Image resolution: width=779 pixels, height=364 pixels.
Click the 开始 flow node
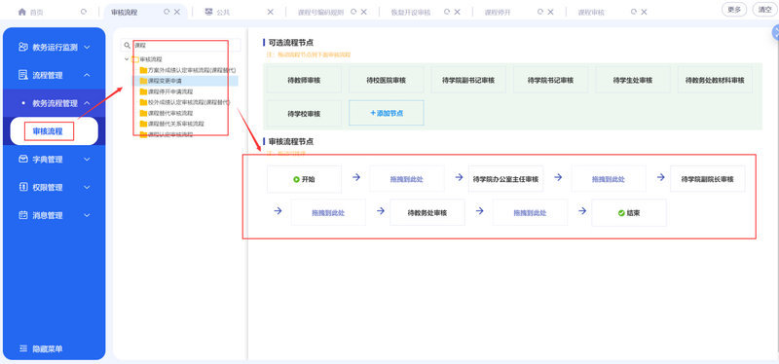pyautogui.click(x=304, y=179)
